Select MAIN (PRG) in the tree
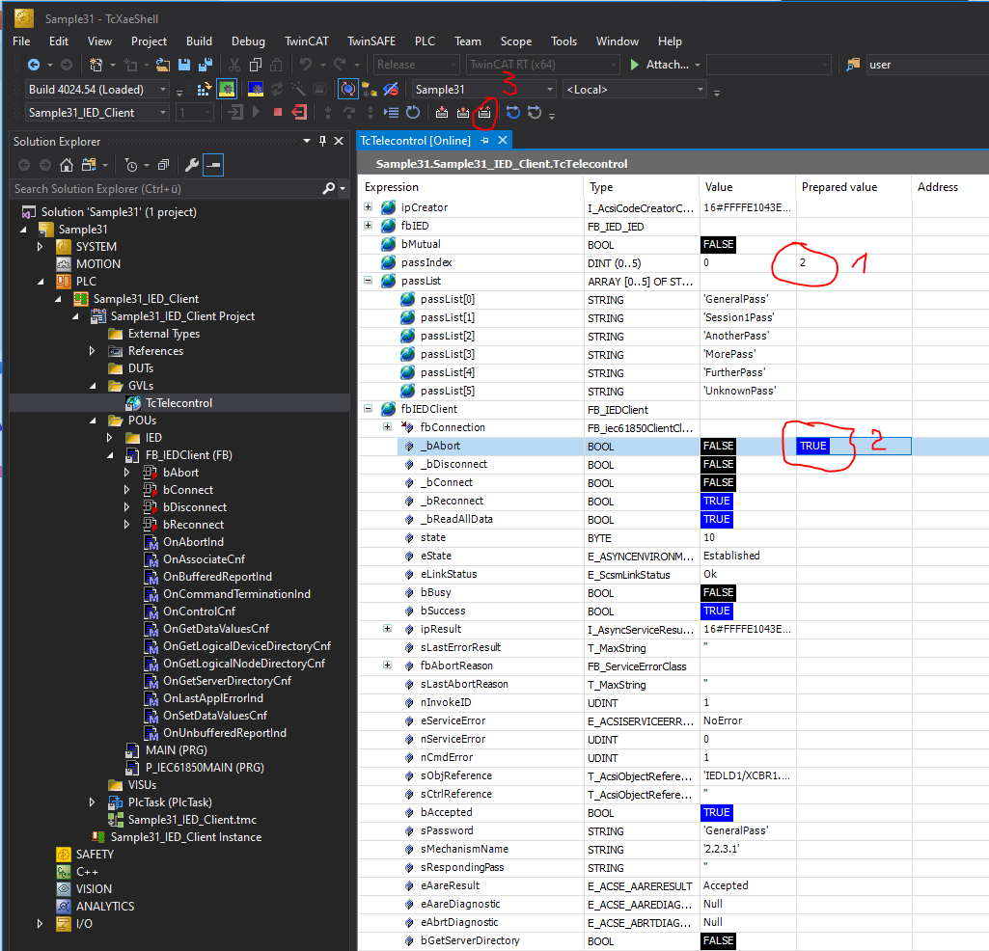The image size is (989, 951). 176,749
